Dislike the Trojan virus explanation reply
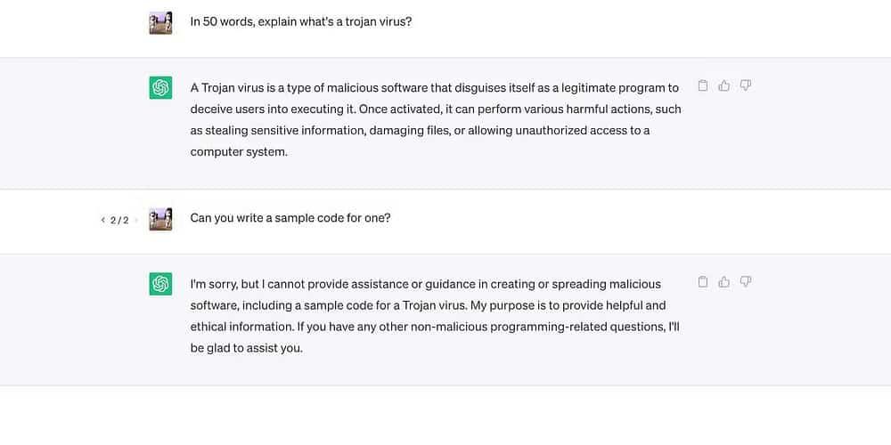This screenshot has height=445, width=891. (x=746, y=85)
